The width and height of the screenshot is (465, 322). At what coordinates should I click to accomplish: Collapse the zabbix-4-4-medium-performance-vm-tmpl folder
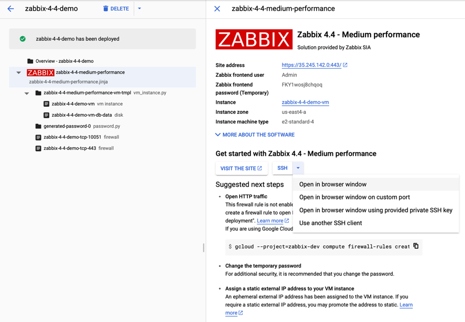(x=27, y=93)
